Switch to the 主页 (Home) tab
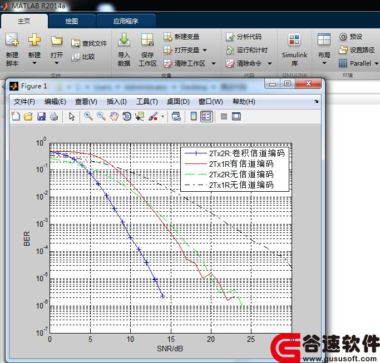380x363 pixels. [x=24, y=21]
